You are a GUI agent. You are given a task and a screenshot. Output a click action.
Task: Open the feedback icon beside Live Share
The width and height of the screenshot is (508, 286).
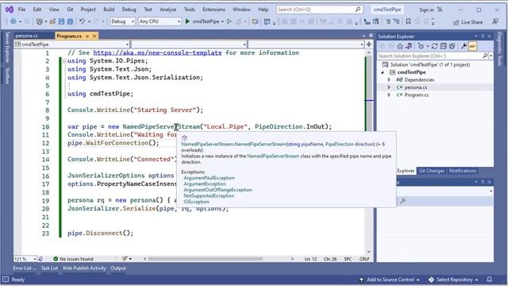click(x=495, y=21)
